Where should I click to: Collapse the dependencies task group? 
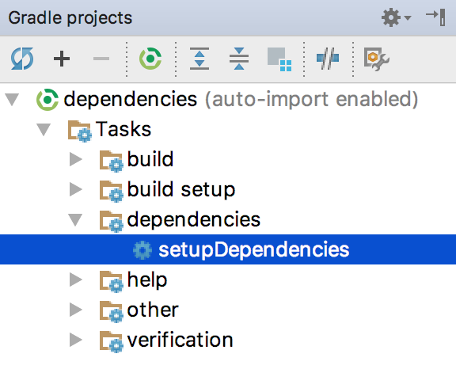pos(75,219)
